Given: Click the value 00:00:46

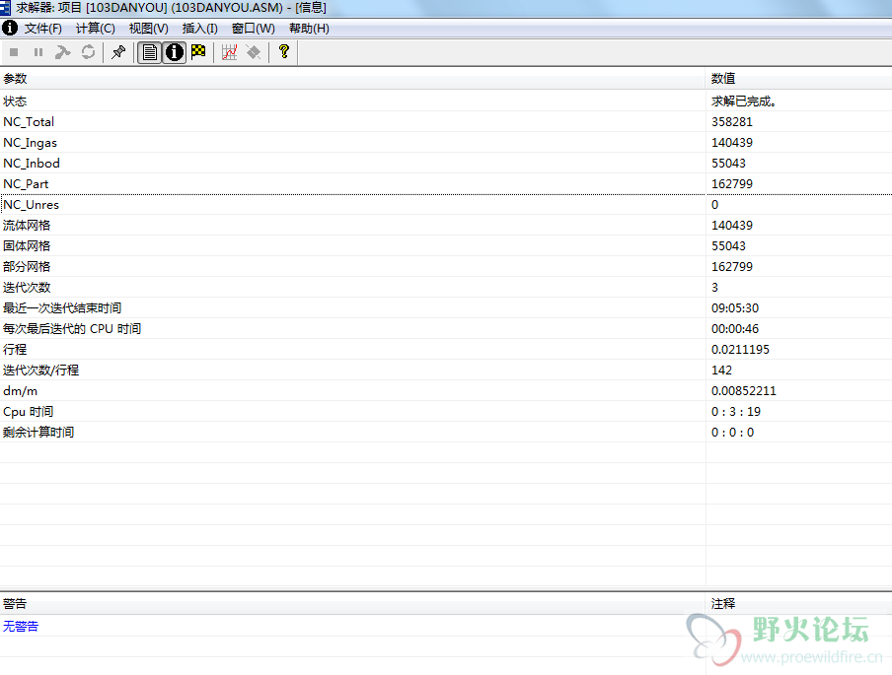Looking at the screenshot, I should click(x=735, y=328).
